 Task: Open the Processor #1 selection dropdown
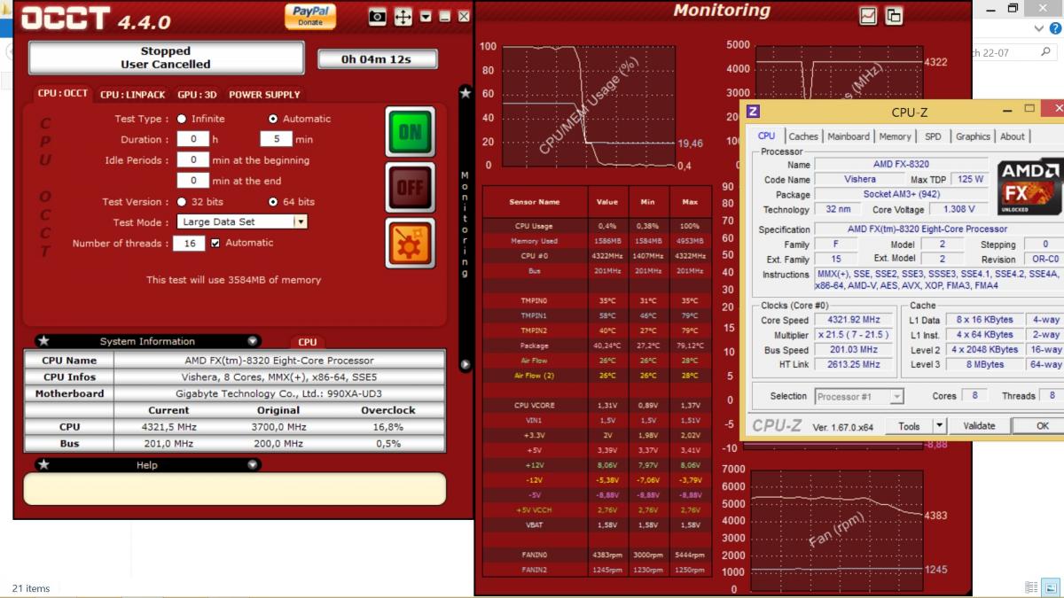coord(858,397)
